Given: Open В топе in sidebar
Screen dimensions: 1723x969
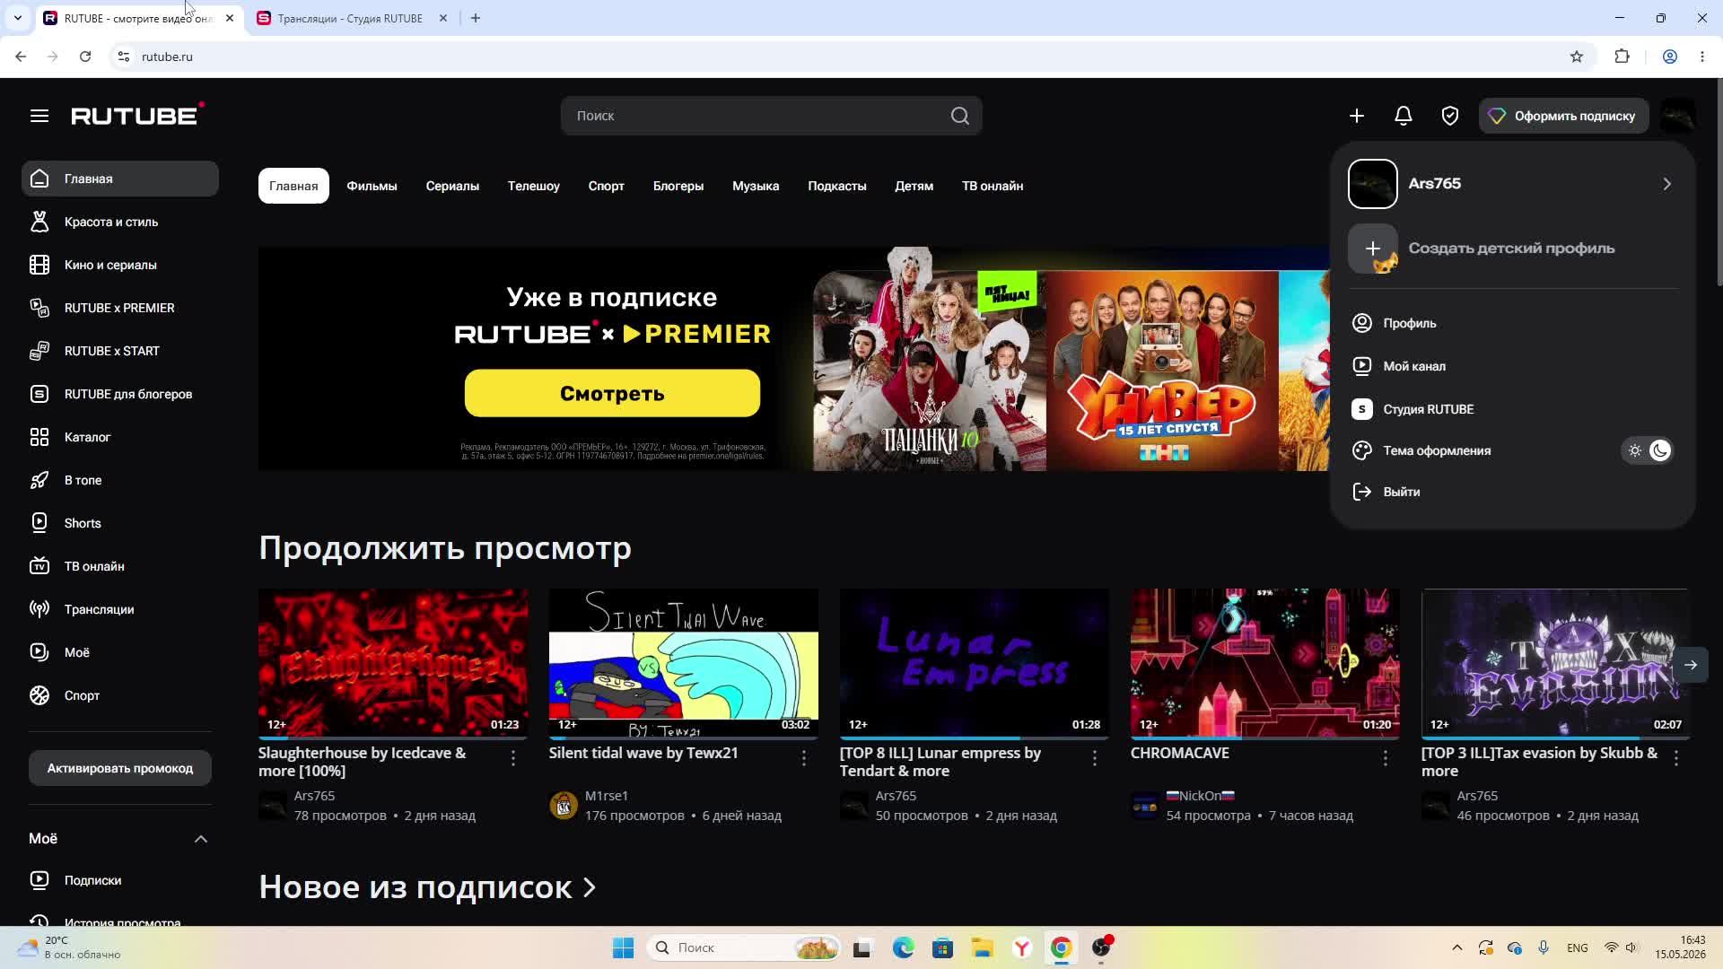Looking at the screenshot, I should pyautogui.click(x=120, y=480).
